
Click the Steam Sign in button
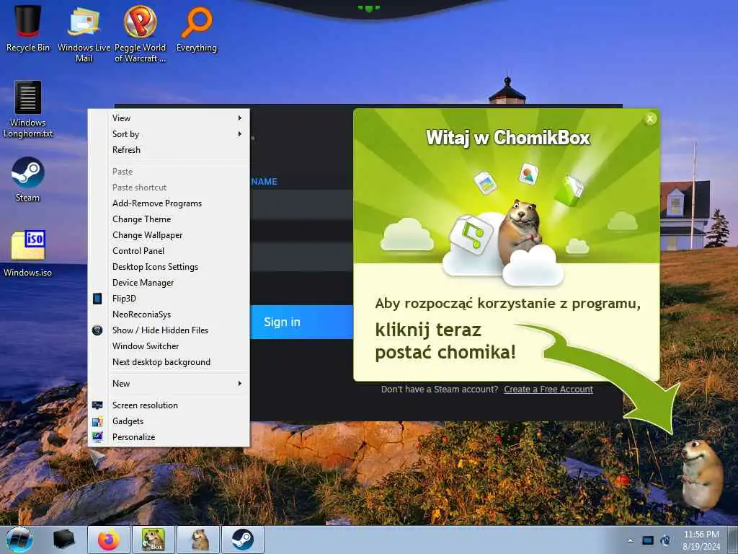301,322
